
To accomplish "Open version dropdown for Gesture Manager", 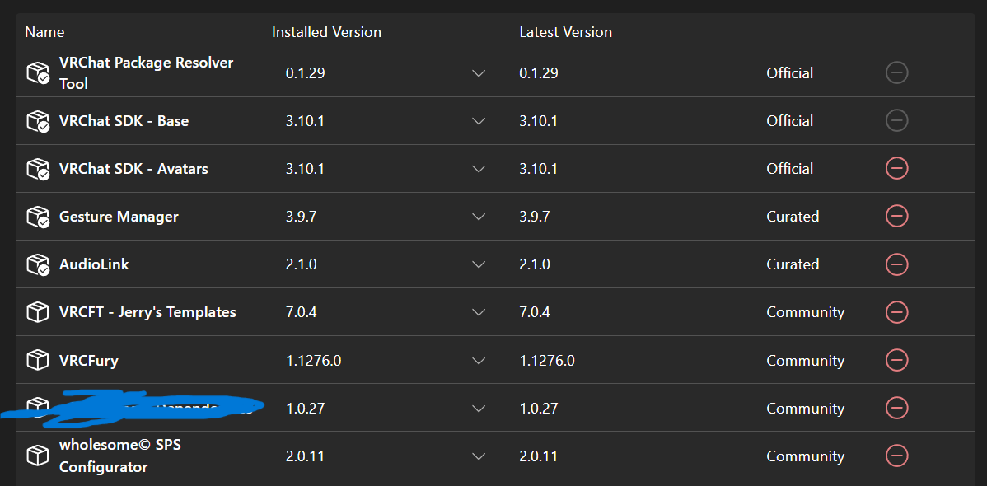I will click(479, 217).
